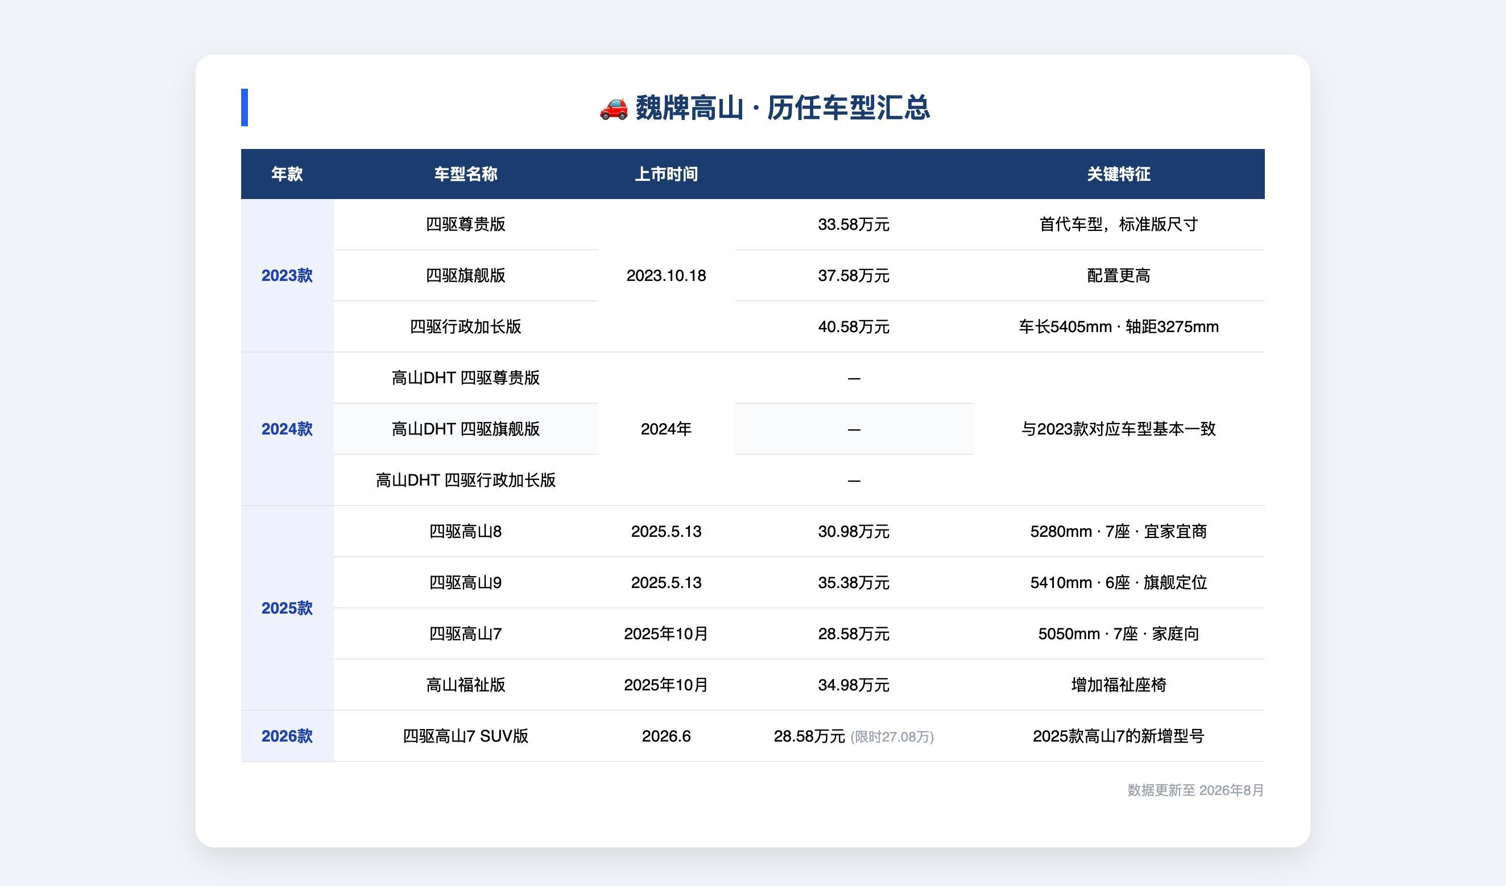This screenshot has width=1506, height=886.
Task: Click the gray (限时27.08万) note
Action: 892,736
